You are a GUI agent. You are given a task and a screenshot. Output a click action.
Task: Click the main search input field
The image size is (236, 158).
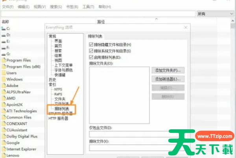[x=98, y=14]
